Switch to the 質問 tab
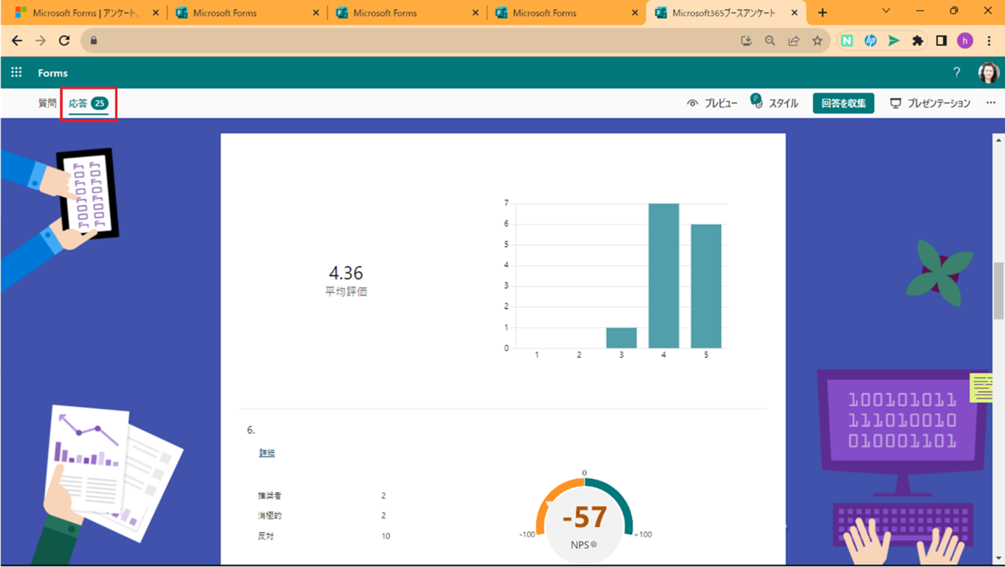Screen dimensions: 1005x567 47,103
